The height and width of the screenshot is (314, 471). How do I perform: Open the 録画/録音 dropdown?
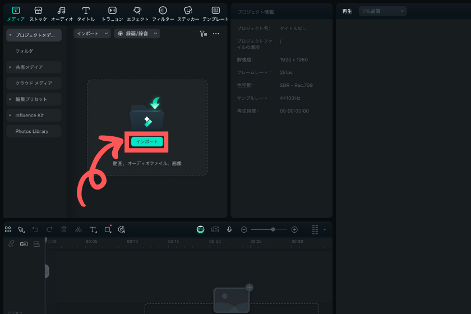[x=137, y=34]
